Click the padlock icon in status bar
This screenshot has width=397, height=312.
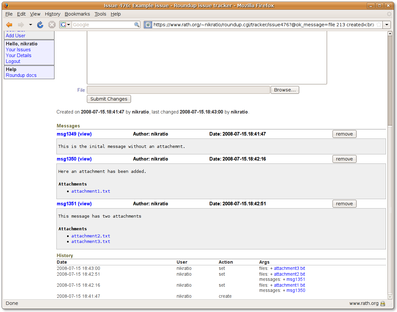[383, 304]
